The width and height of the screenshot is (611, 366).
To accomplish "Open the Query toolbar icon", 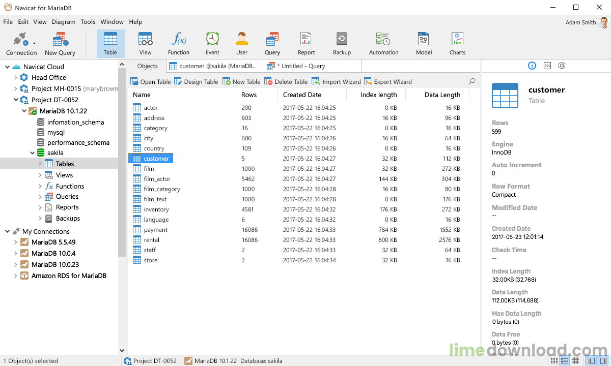I will click(272, 44).
